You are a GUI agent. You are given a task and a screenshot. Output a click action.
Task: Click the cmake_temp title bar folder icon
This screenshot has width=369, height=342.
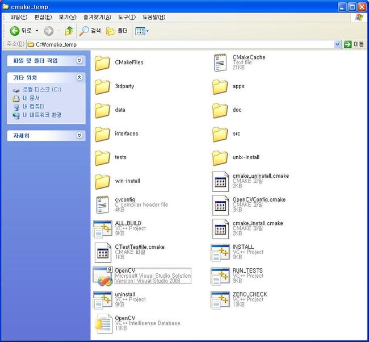pos(6,7)
